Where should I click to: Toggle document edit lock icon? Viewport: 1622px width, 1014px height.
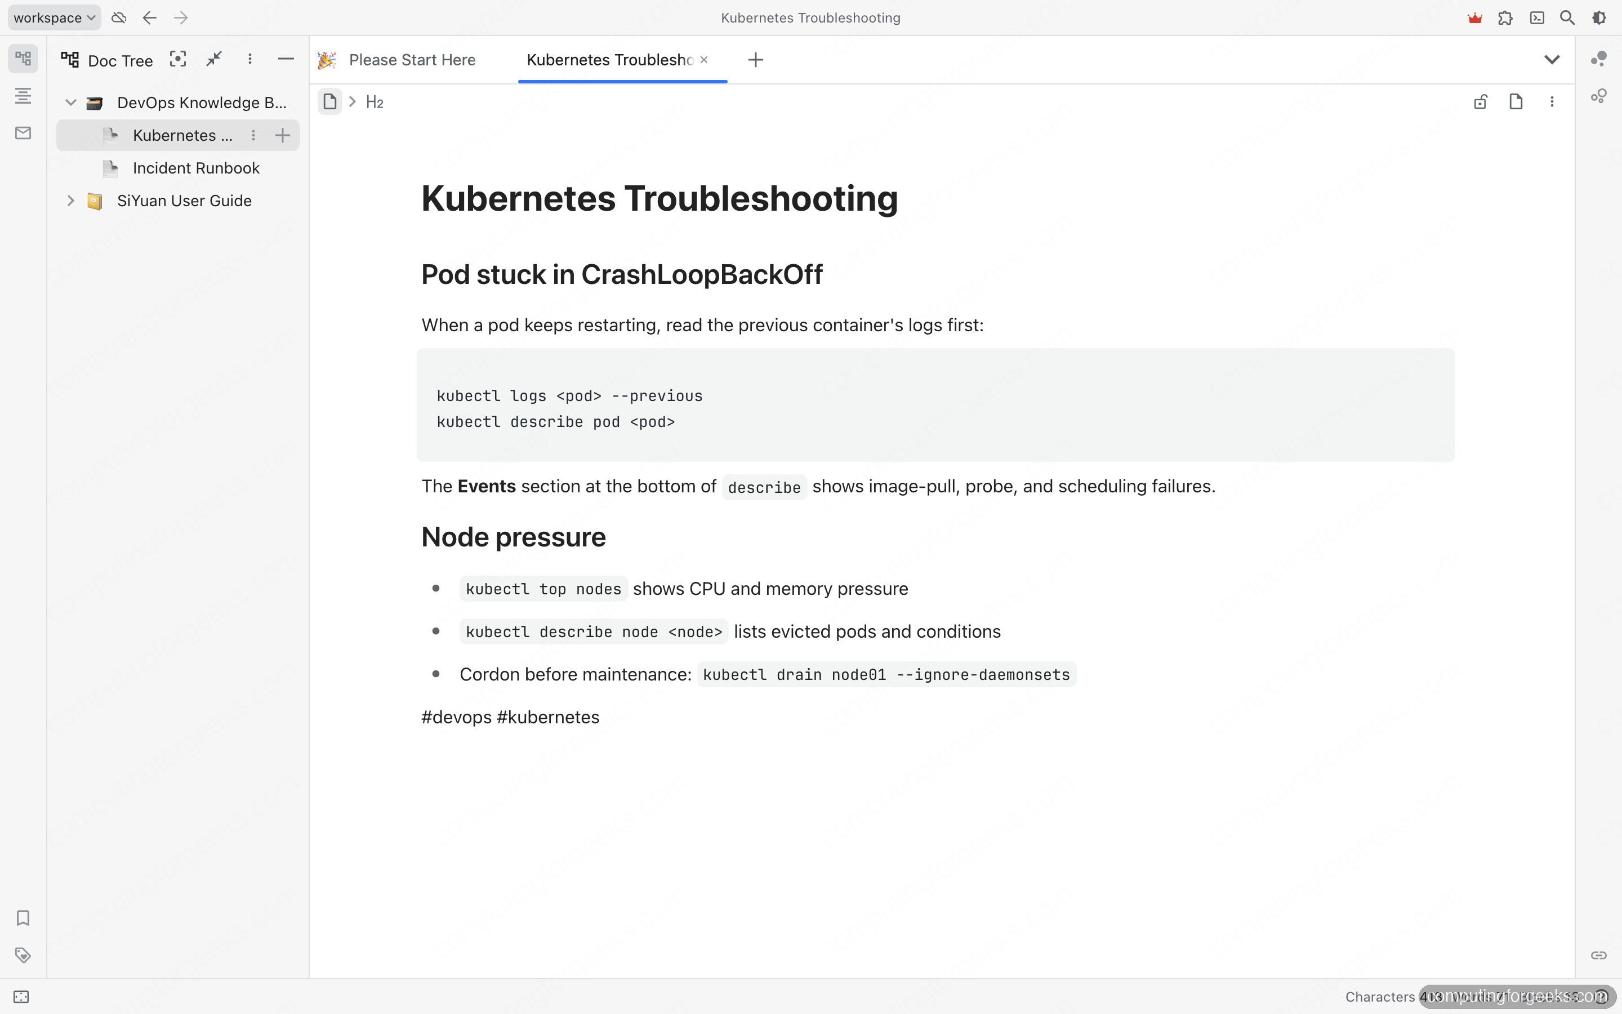(1481, 102)
